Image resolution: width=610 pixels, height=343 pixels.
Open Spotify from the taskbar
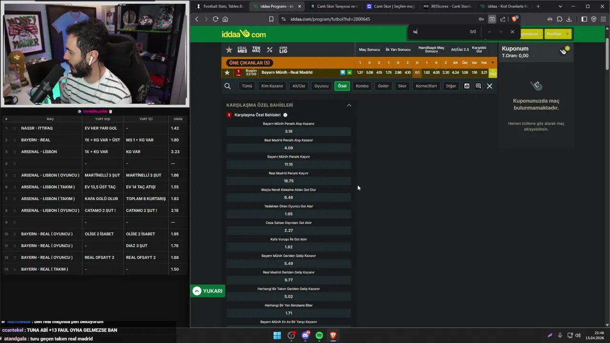[x=319, y=335]
